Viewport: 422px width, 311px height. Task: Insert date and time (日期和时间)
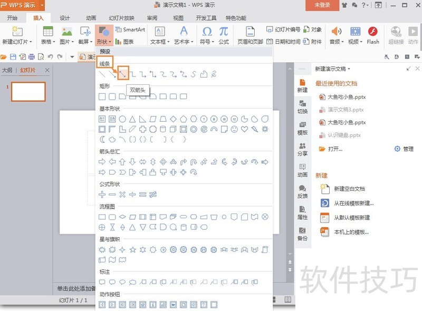pos(283,42)
